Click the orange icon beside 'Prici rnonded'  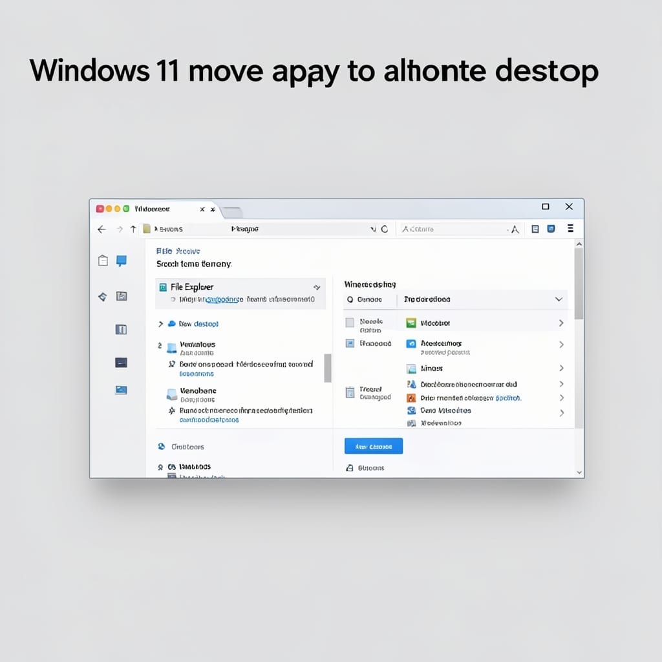click(x=411, y=398)
